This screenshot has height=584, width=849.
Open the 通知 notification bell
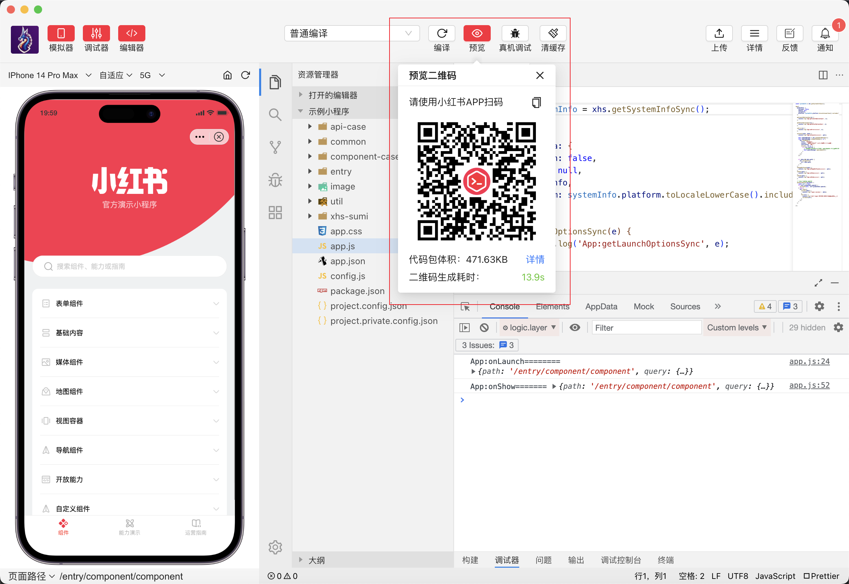[825, 34]
